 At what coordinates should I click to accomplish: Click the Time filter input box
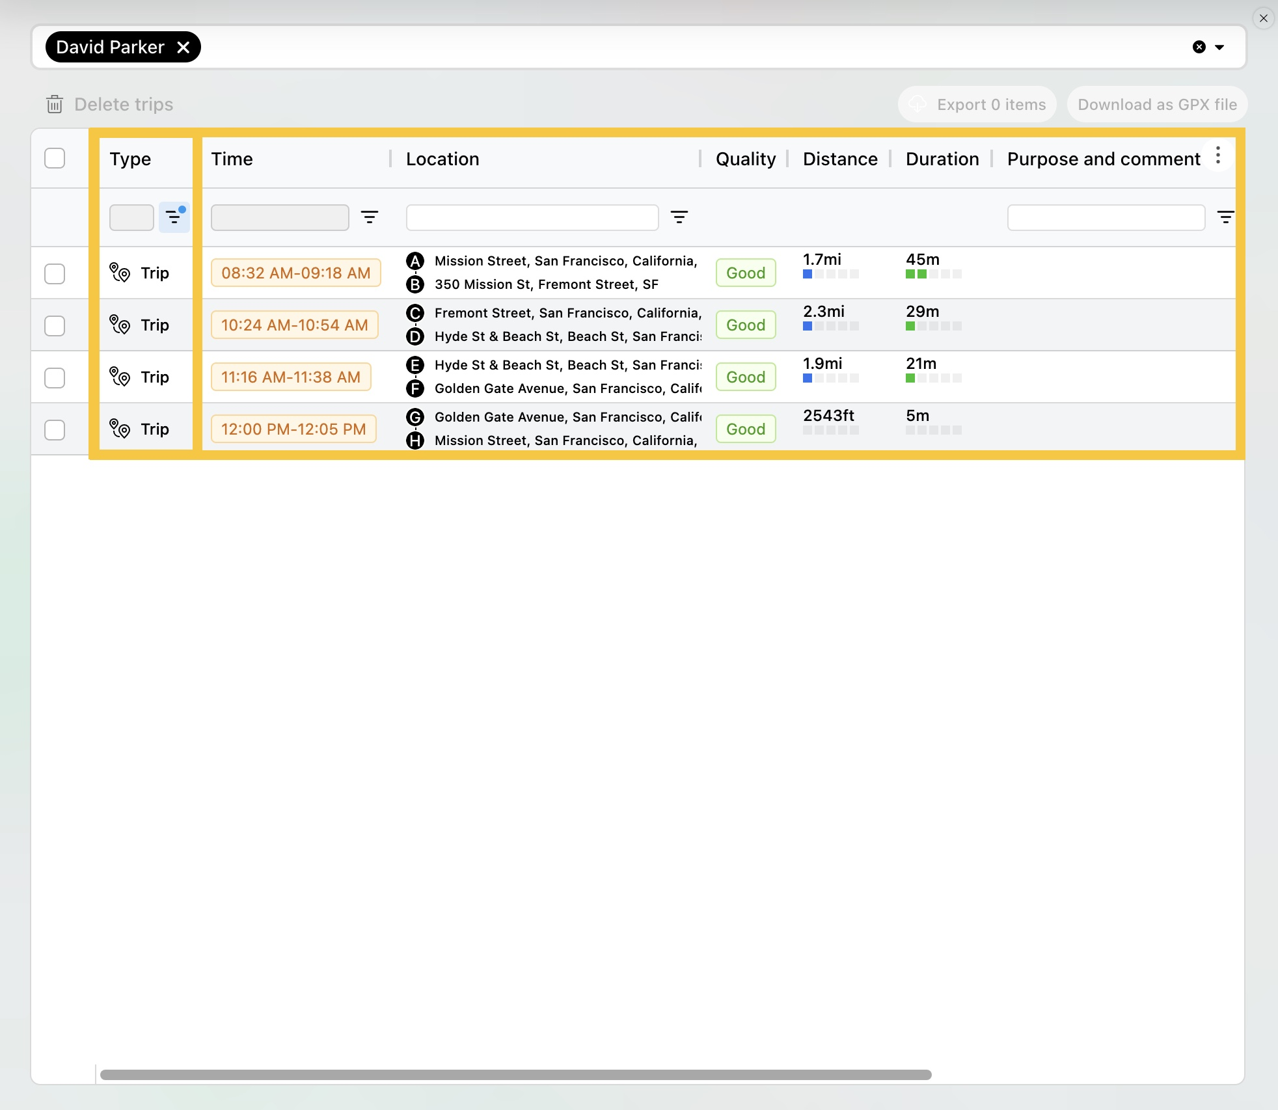(280, 217)
